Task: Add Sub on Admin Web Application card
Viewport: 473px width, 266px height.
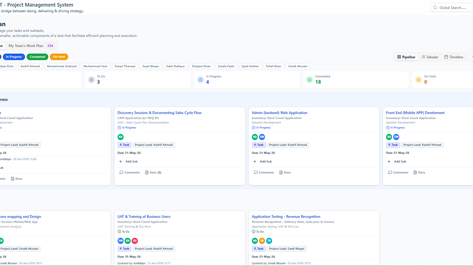Action: (262, 161)
